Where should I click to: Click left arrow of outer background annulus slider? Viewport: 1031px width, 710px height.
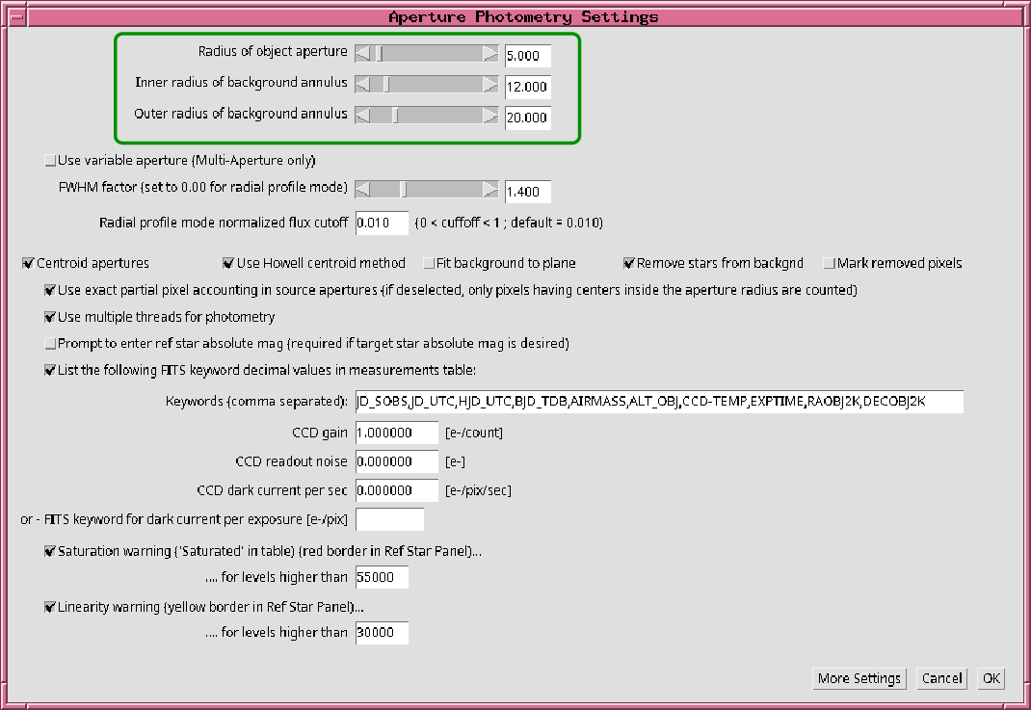tap(363, 116)
